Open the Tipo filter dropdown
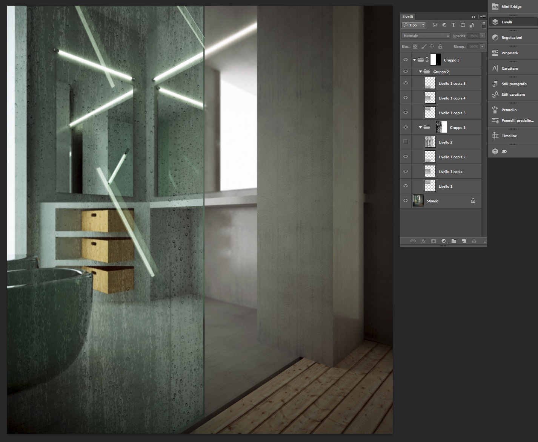 413,25
